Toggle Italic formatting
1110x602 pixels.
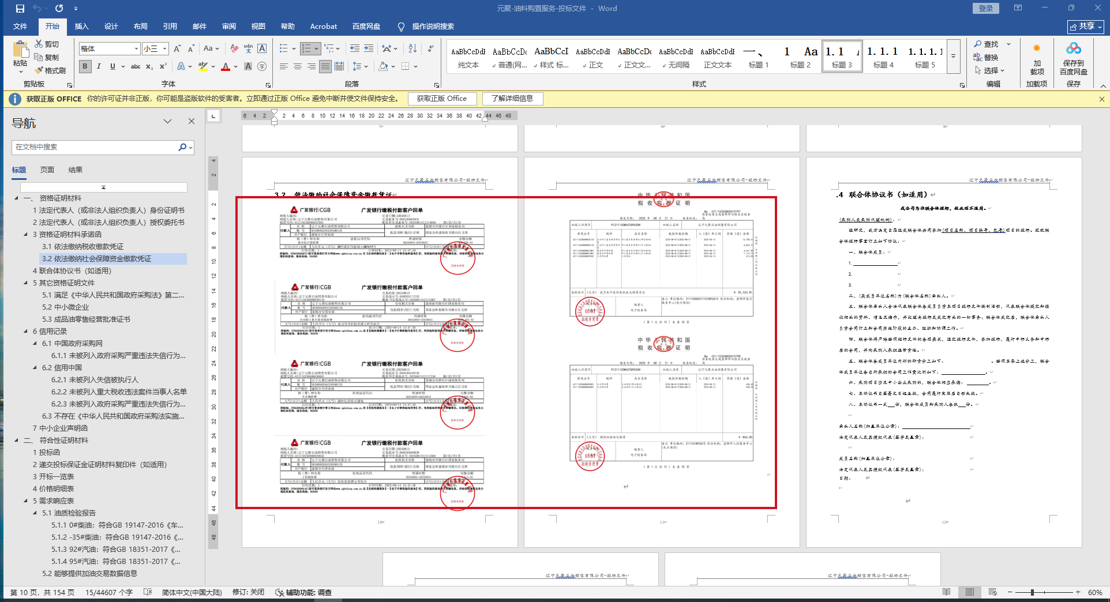99,66
